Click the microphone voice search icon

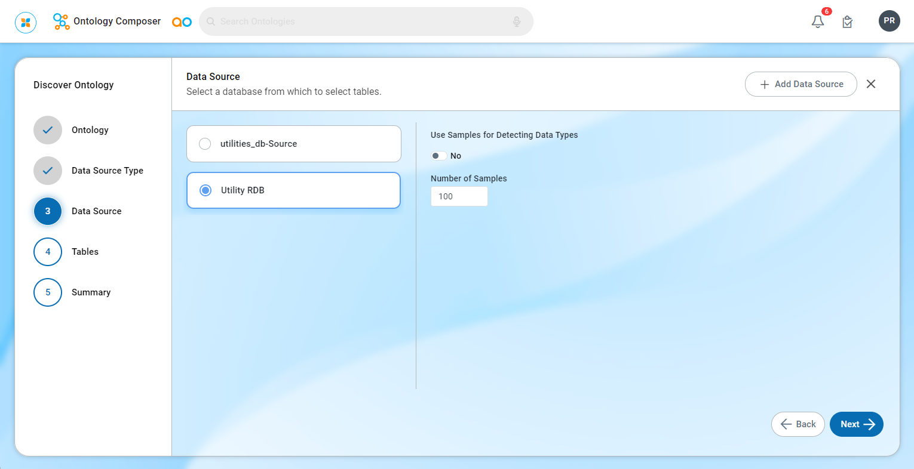coord(517,21)
